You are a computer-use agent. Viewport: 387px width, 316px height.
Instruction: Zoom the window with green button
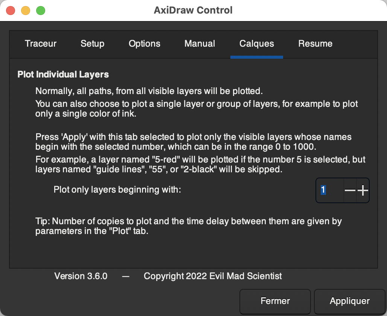41,11
